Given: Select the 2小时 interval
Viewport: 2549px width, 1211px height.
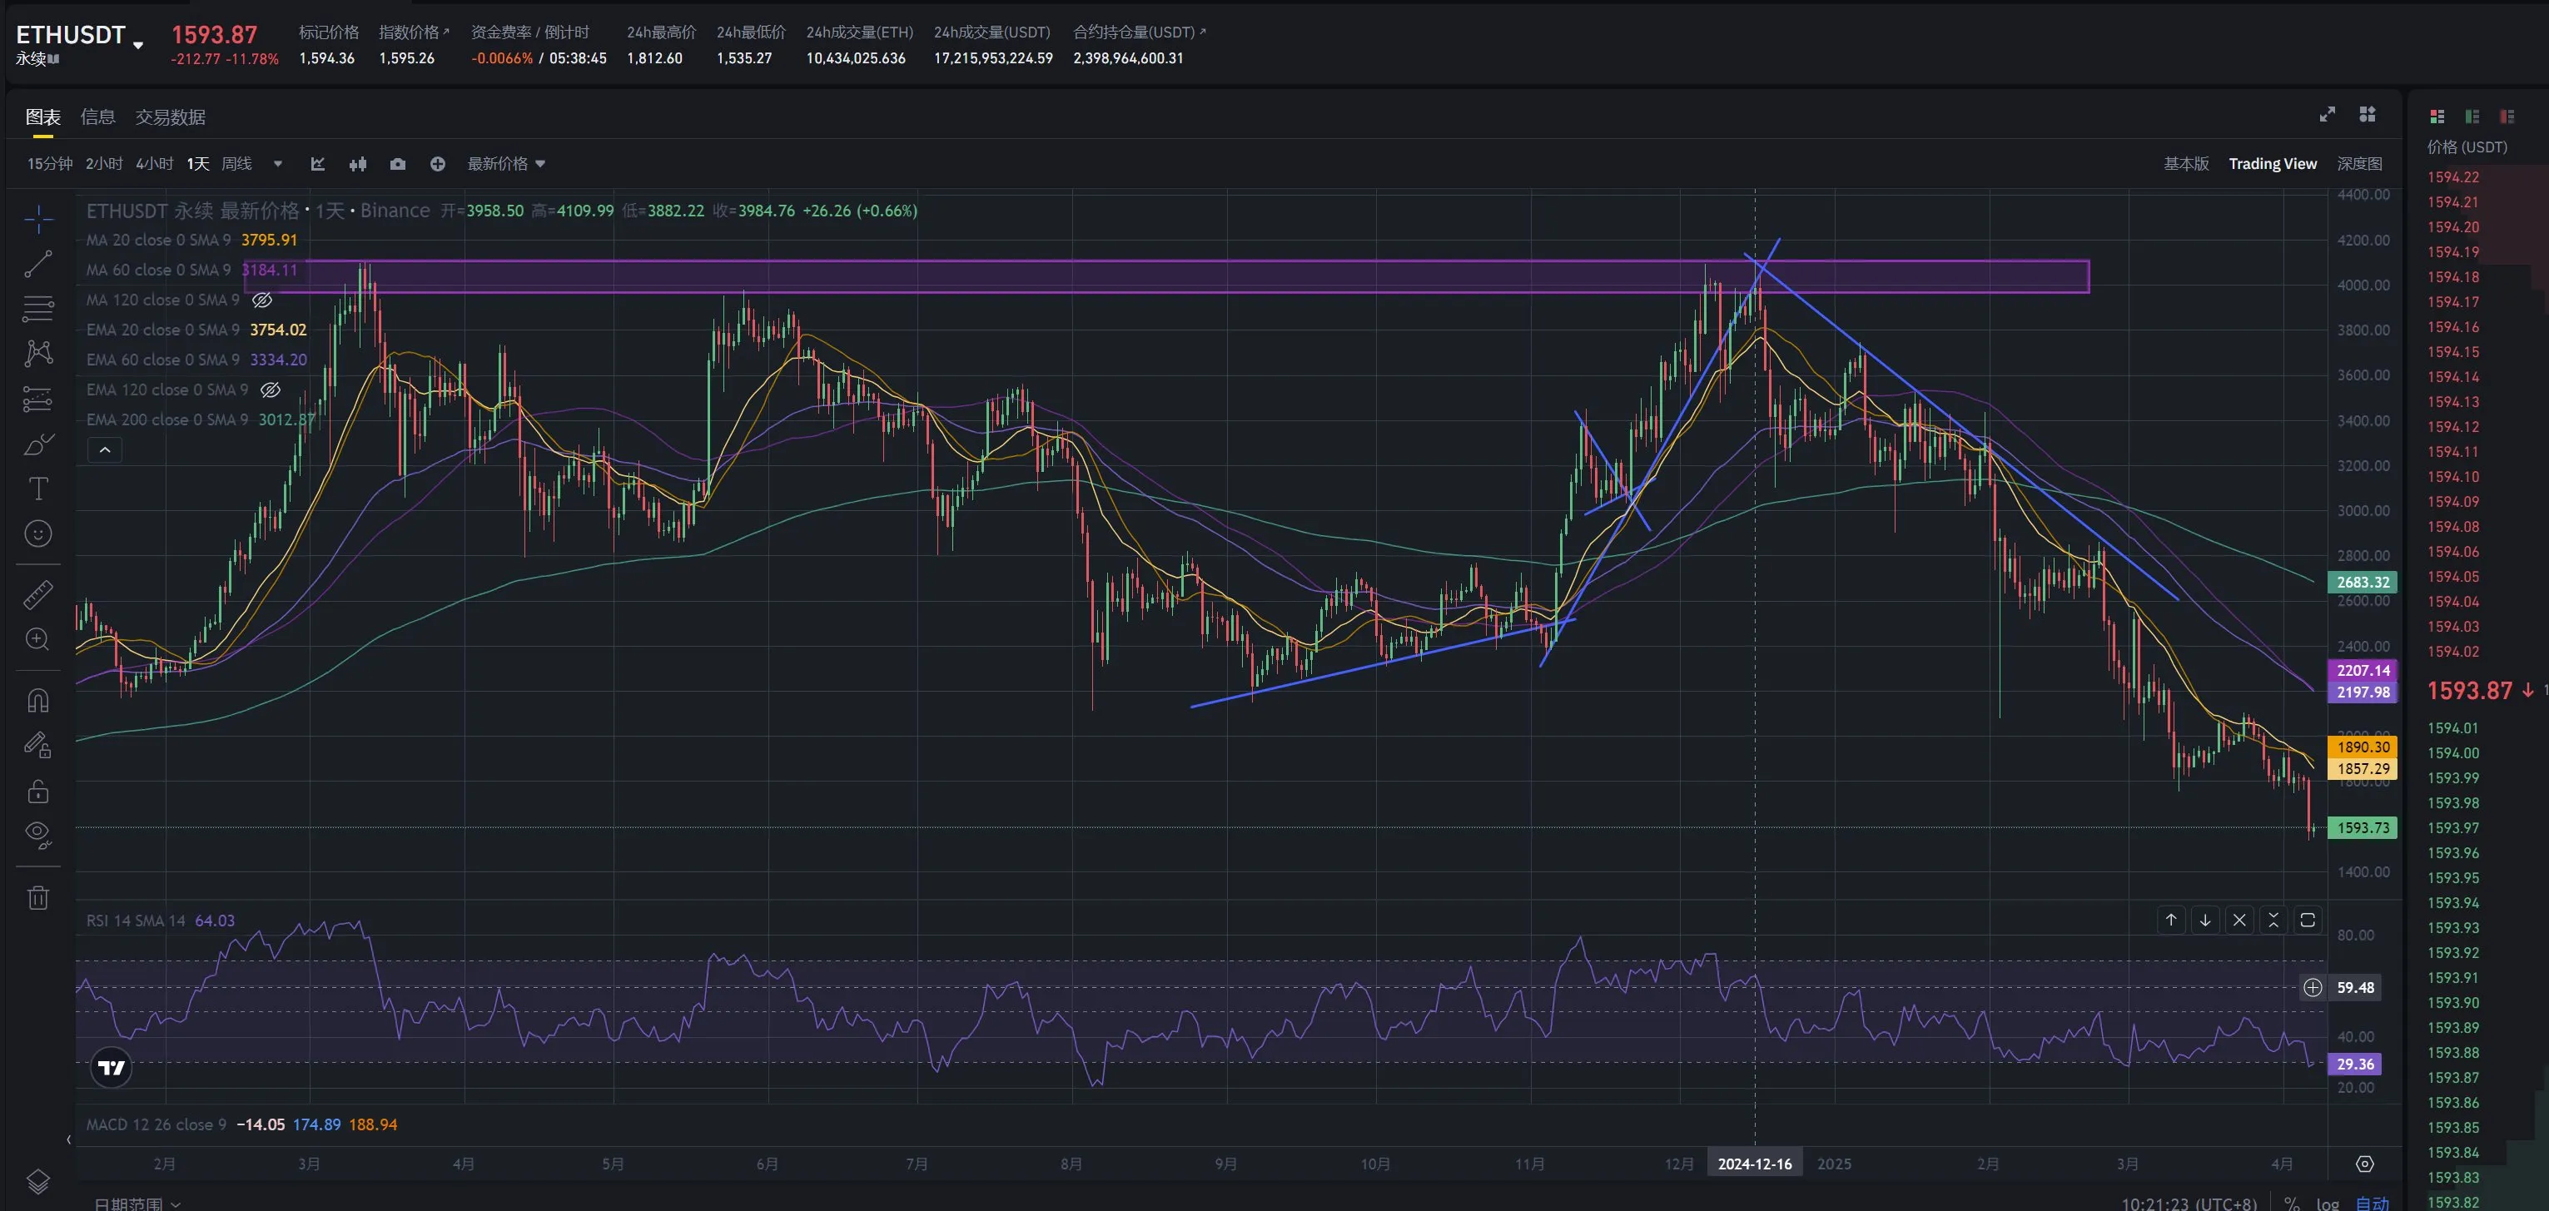Looking at the screenshot, I should tap(104, 164).
